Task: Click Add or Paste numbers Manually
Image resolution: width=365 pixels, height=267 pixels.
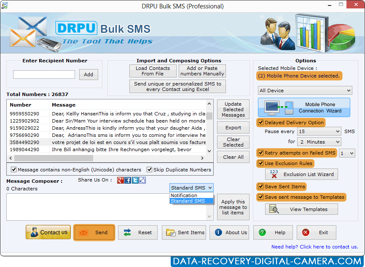Action: click(x=202, y=71)
